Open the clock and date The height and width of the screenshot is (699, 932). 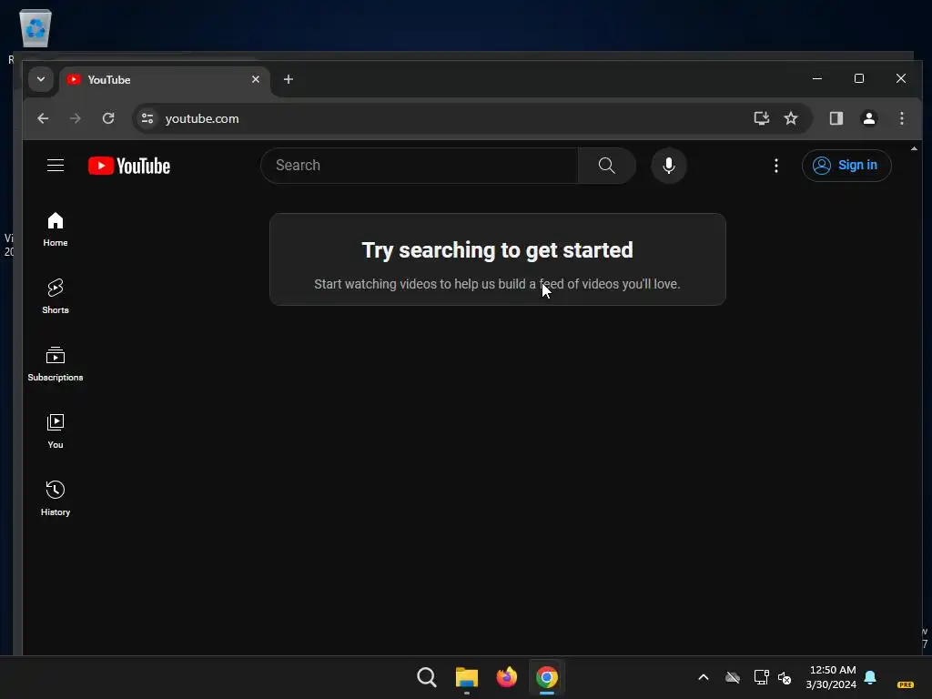pyautogui.click(x=832, y=677)
